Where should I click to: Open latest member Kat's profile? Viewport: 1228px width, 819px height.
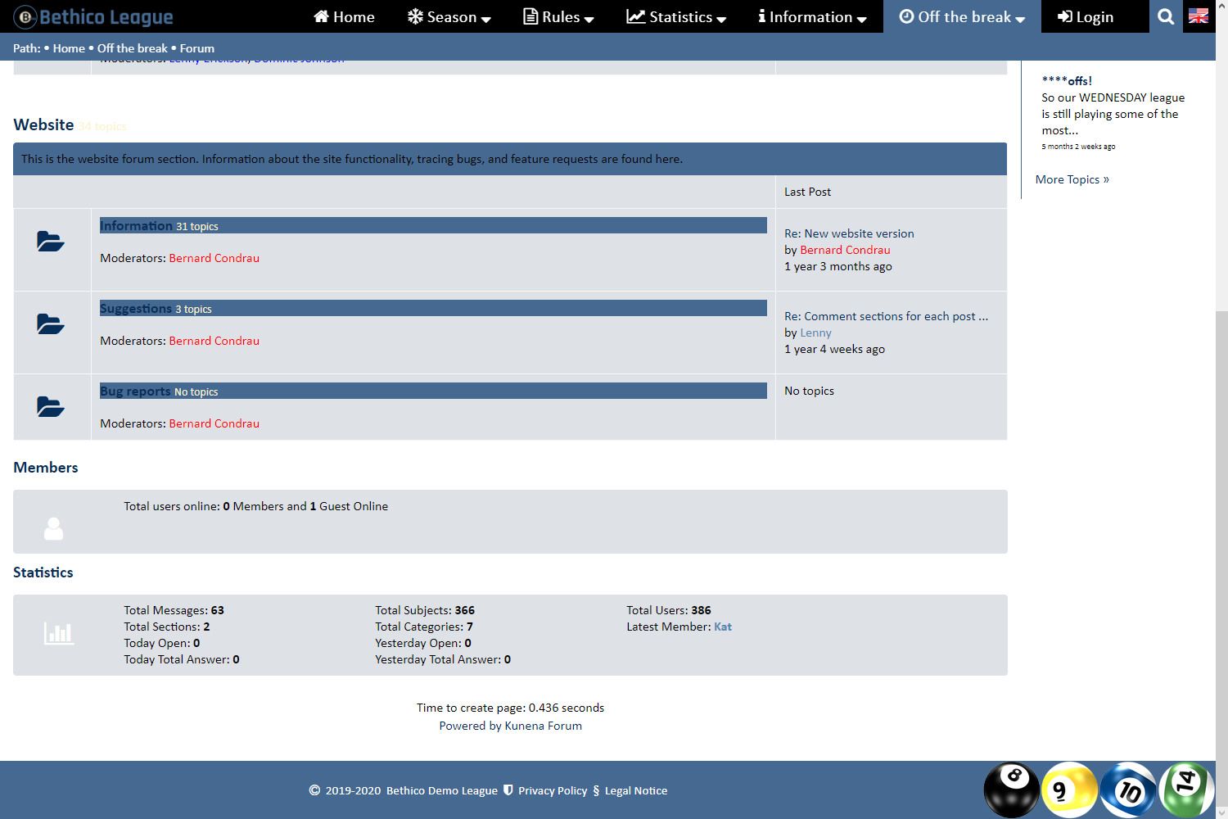point(723,627)
